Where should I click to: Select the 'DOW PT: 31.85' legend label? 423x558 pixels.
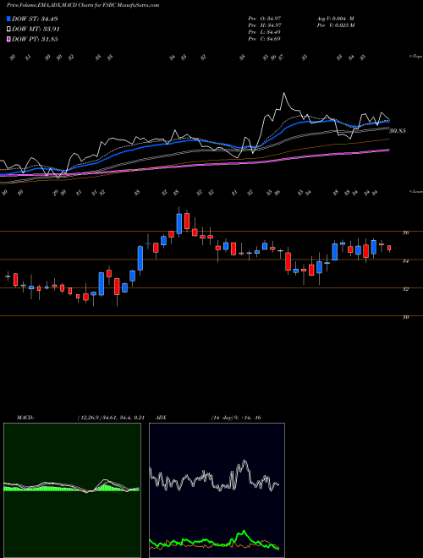point(35,40)
